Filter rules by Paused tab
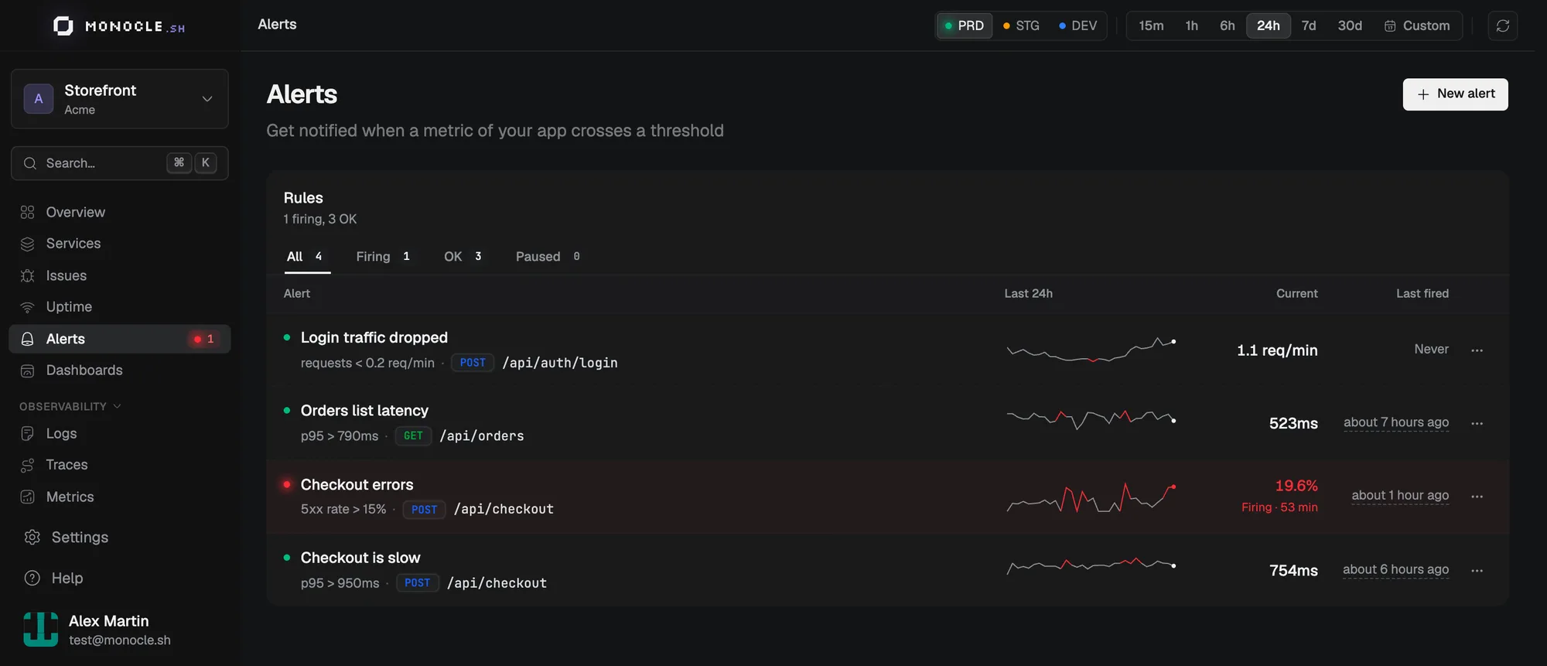This screenshot has height=666, width=1547. [x=548, y=257]
